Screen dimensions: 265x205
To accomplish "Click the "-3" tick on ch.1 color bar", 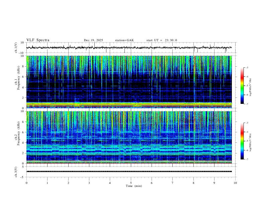I will click(247, 67).
